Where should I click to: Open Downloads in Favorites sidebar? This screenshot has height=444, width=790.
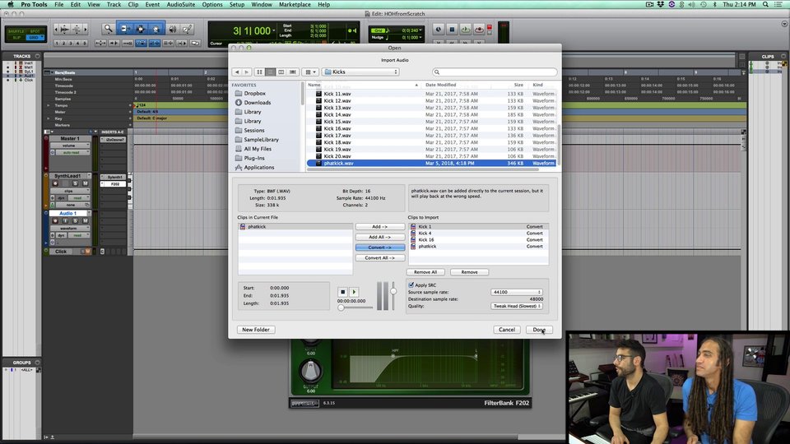257,102
